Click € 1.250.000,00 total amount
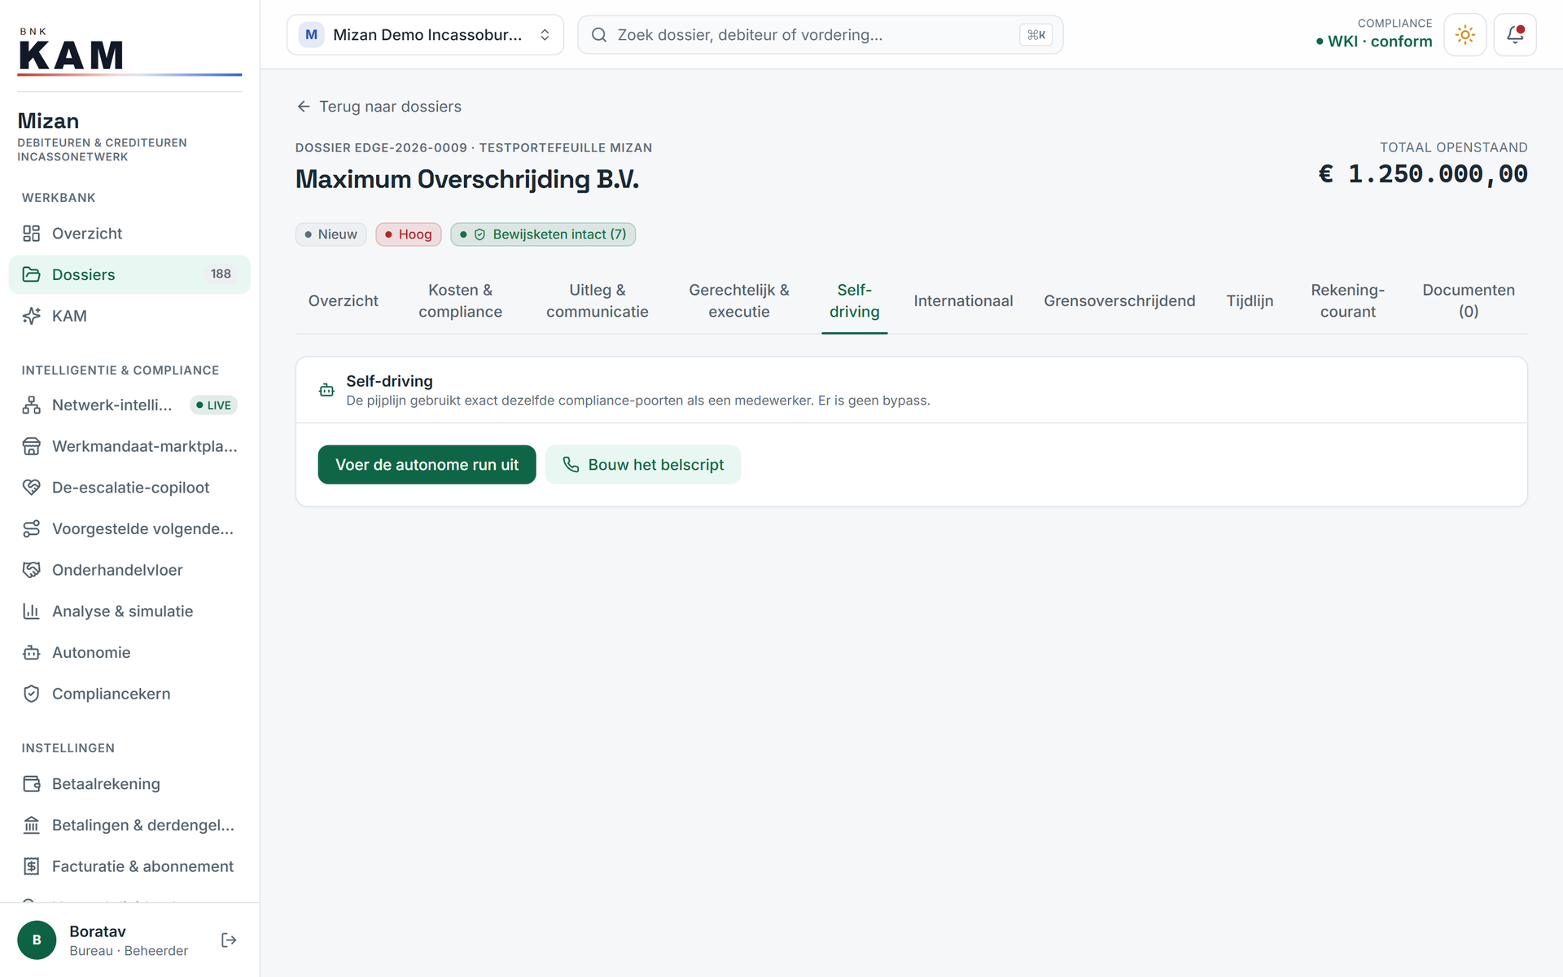 (x=1423, y=174)
